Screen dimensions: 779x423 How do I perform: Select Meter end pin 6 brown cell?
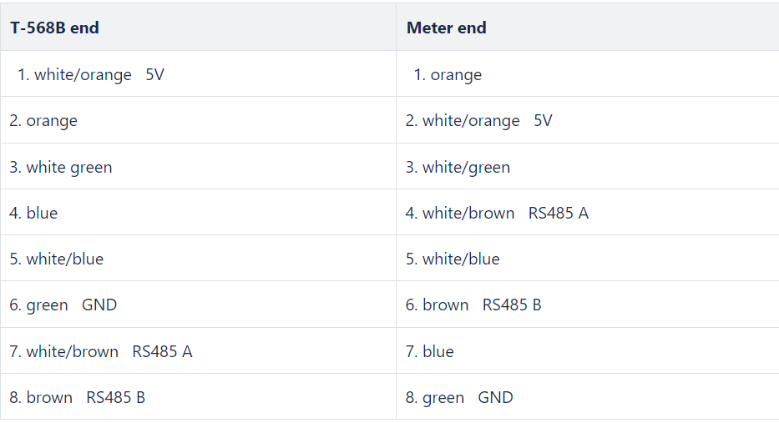(x=473, y=305)
